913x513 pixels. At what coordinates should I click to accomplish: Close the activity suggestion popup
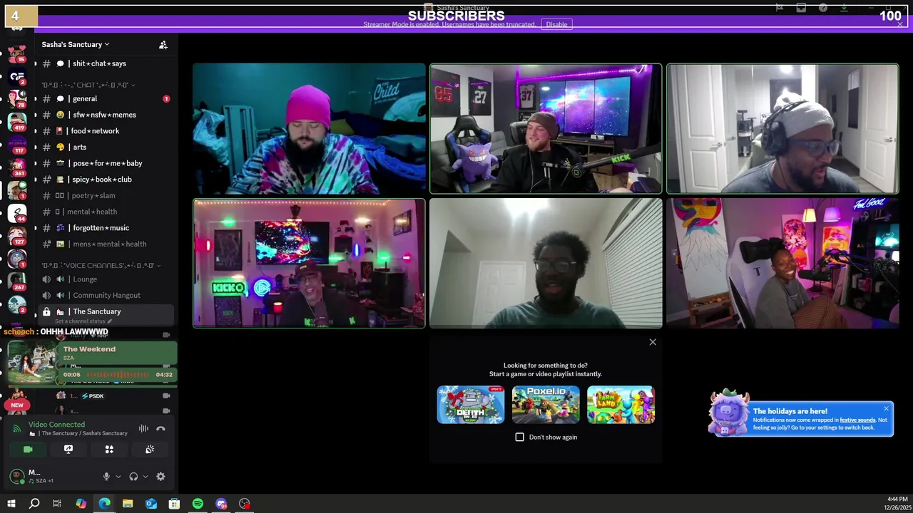(x=653, y=342)
